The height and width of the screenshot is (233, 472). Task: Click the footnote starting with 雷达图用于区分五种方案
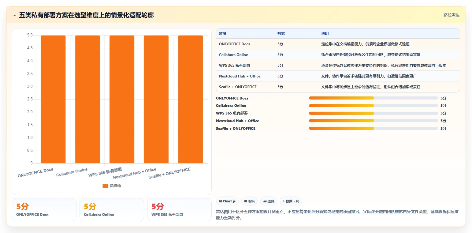click(x=337, y=215)
